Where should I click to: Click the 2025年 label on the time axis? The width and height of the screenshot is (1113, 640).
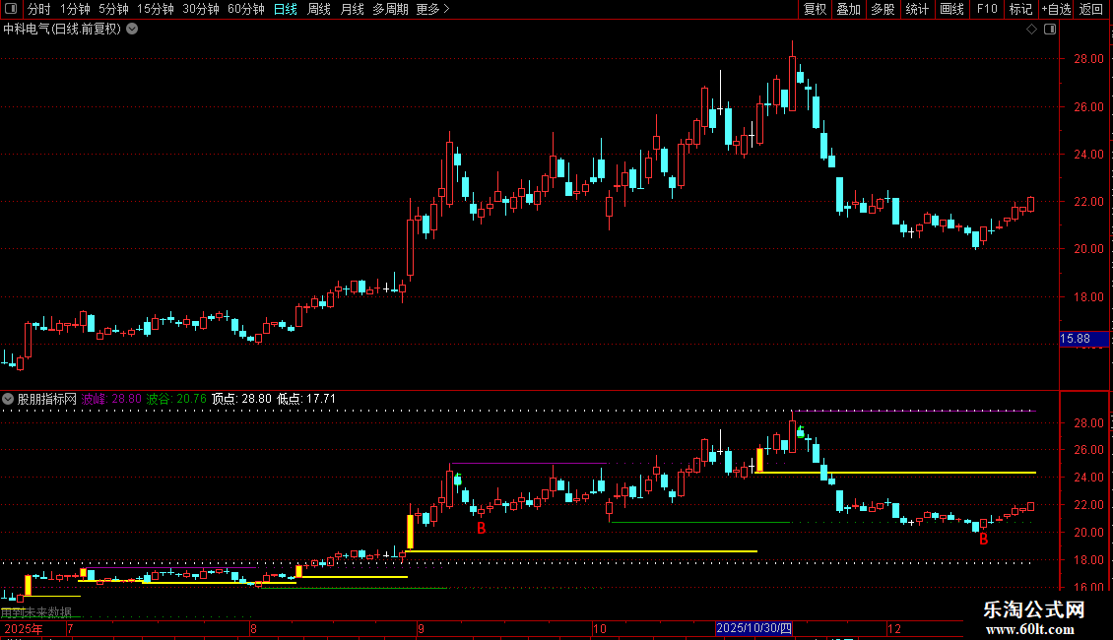pos(24,628)
